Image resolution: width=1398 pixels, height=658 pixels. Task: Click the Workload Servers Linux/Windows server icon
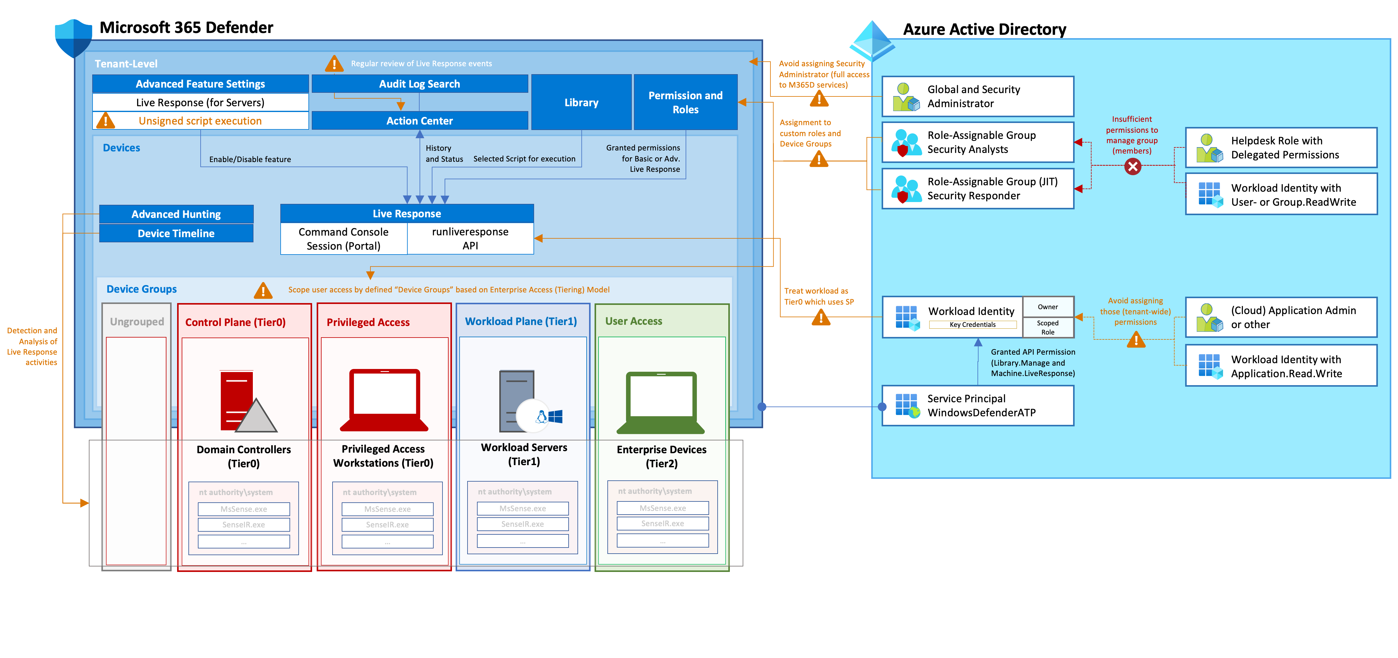pyautogui.click(x=531, y=401)
